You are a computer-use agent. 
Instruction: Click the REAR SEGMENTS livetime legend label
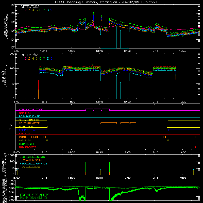[x=34, y=198]
